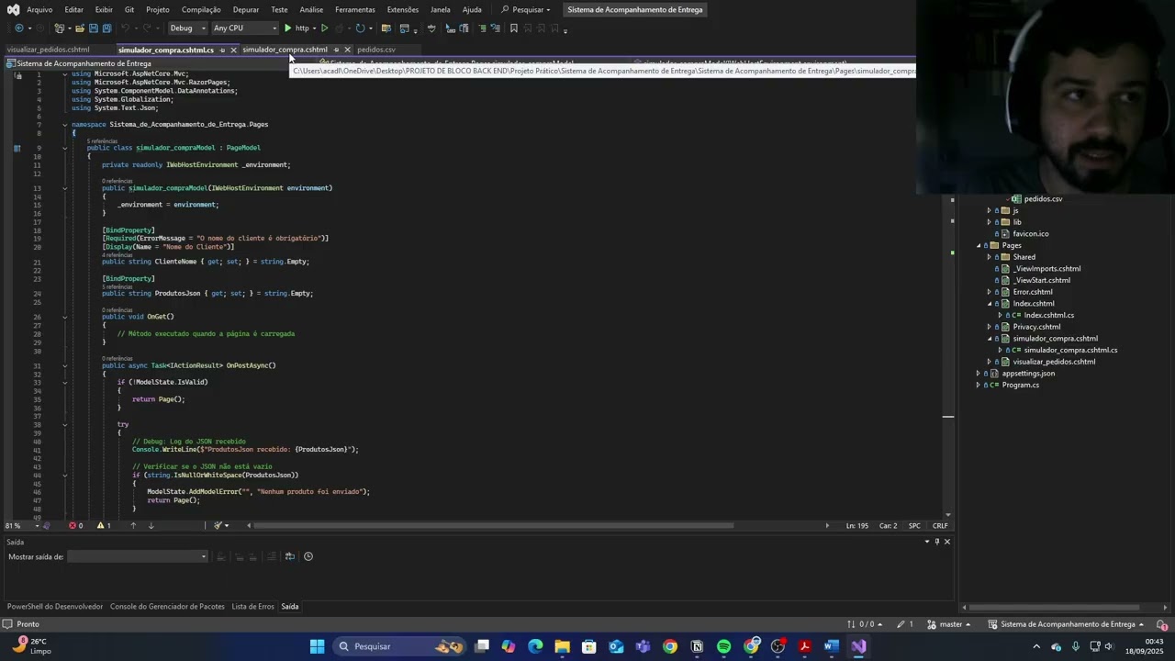1175x661 pixels.
Task: Expand Program.cs node
Action: click(x=979, y=386)
